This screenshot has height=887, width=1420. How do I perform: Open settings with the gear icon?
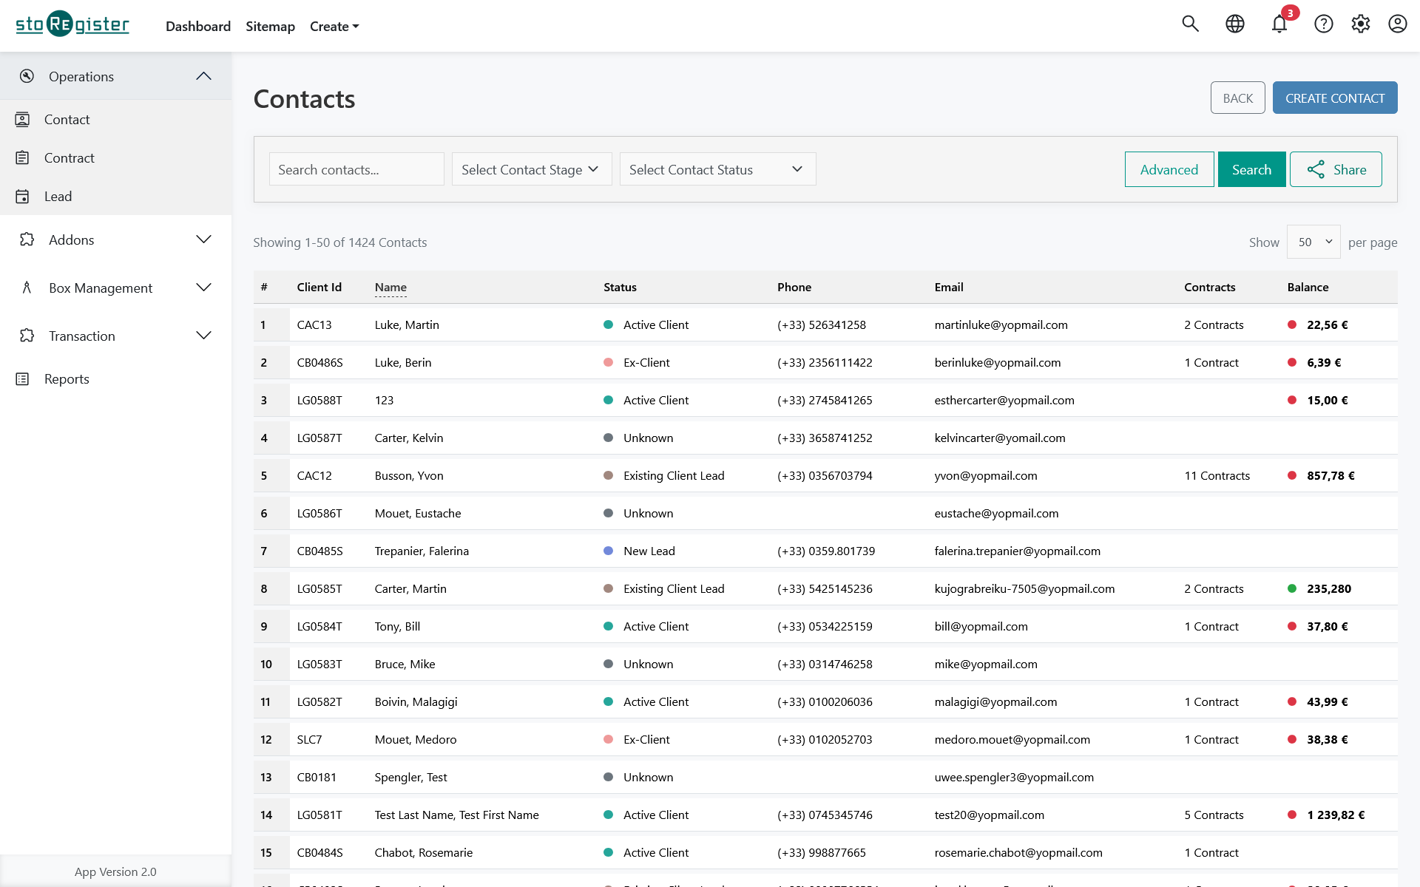click(1362, 24)
